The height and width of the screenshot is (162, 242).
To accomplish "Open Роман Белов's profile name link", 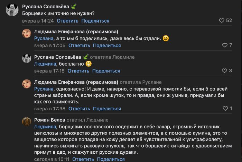I will coord(49,120).
